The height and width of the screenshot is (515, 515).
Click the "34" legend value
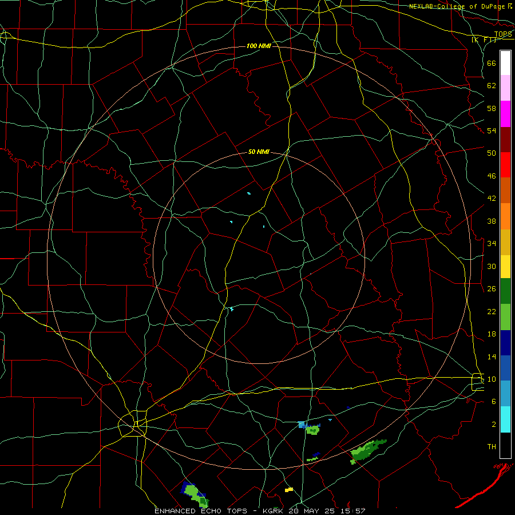click(x=492, y=244)
